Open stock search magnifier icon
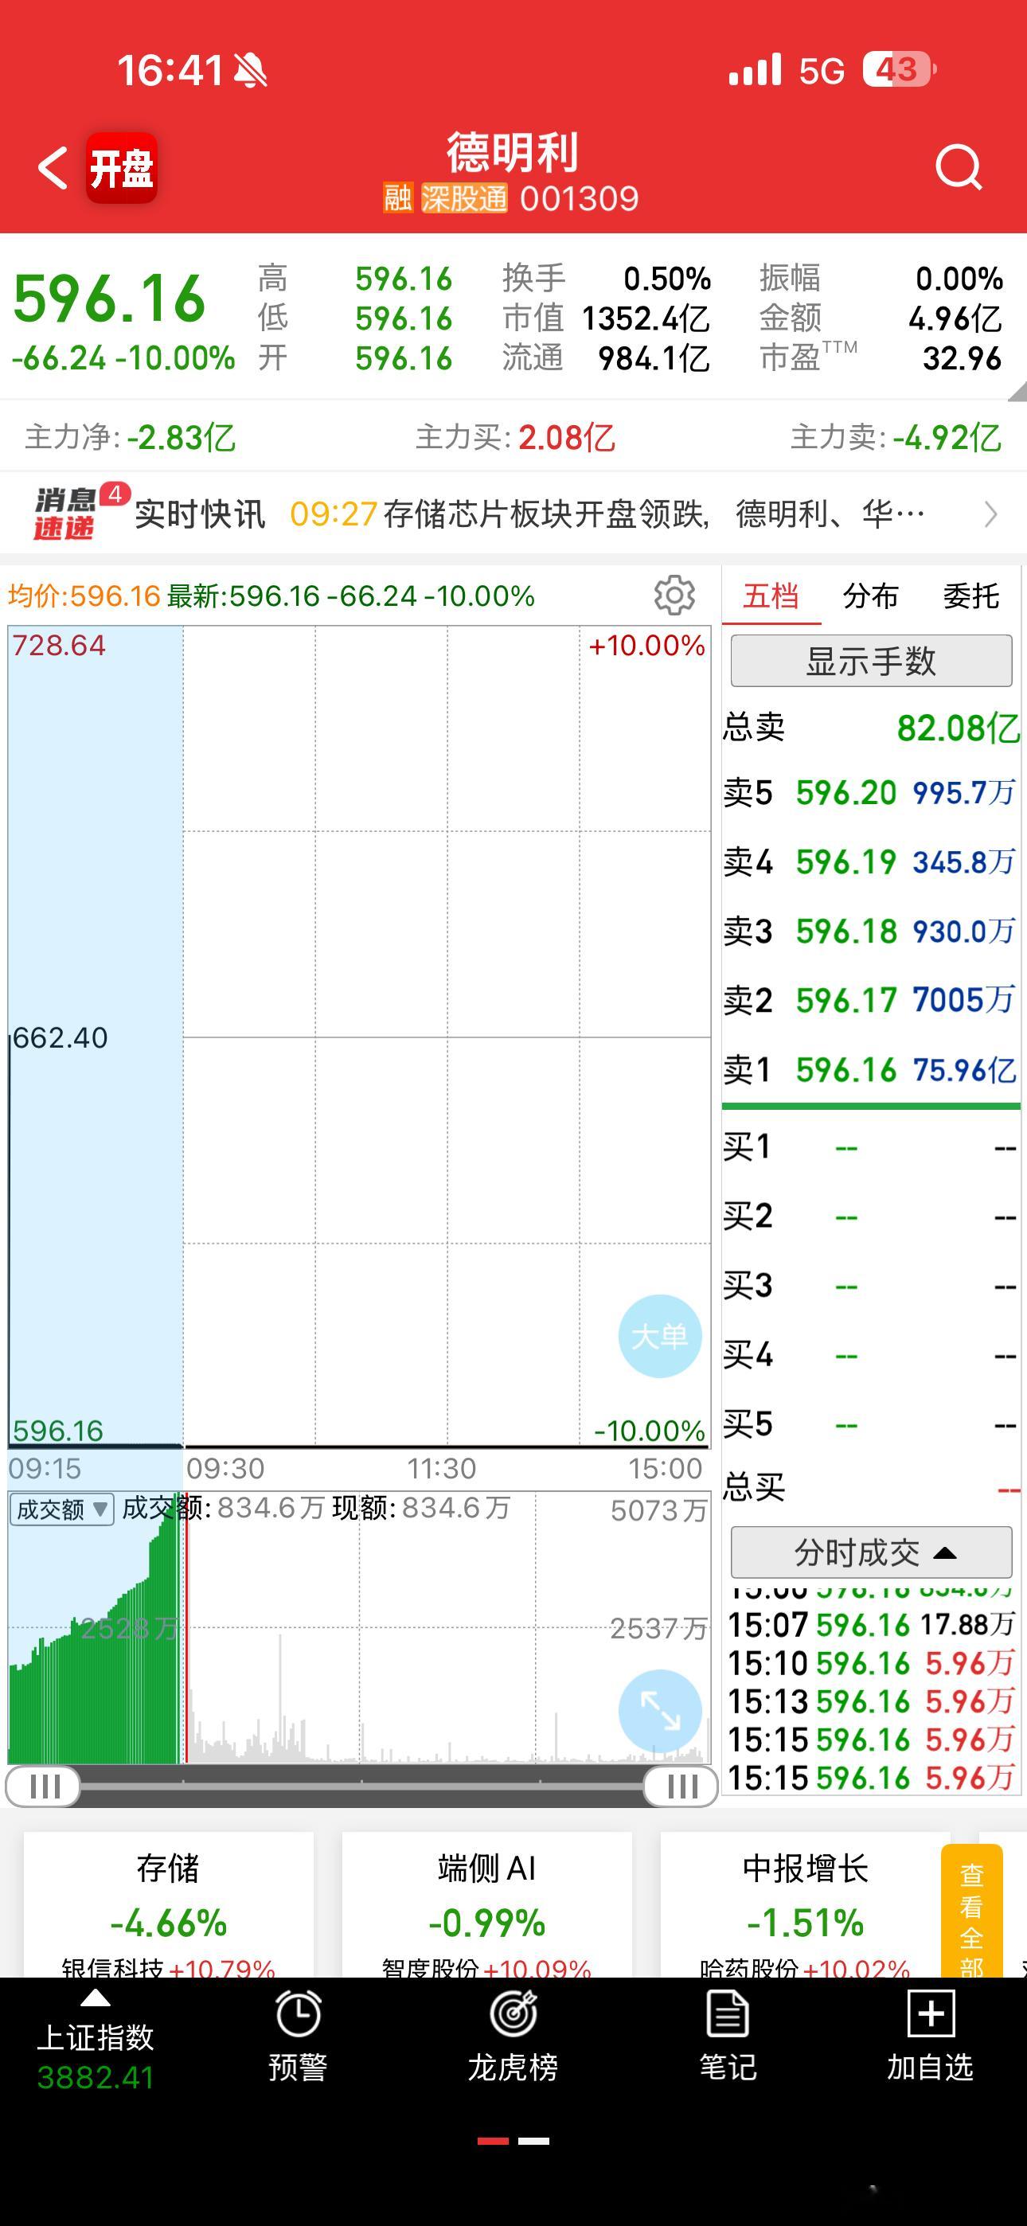 (x=959, y=166)
